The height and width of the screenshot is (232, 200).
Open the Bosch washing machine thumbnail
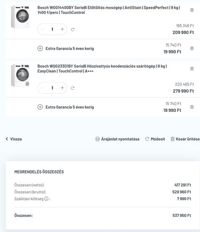click(x=20, y=17)
